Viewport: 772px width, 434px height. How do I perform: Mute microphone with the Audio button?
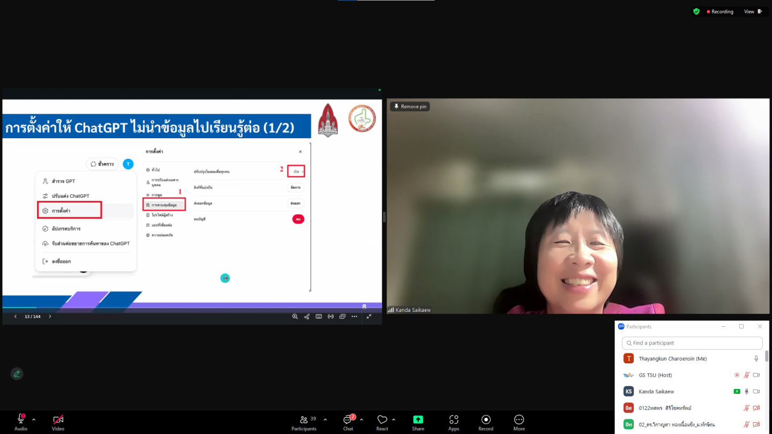[21, 422]
